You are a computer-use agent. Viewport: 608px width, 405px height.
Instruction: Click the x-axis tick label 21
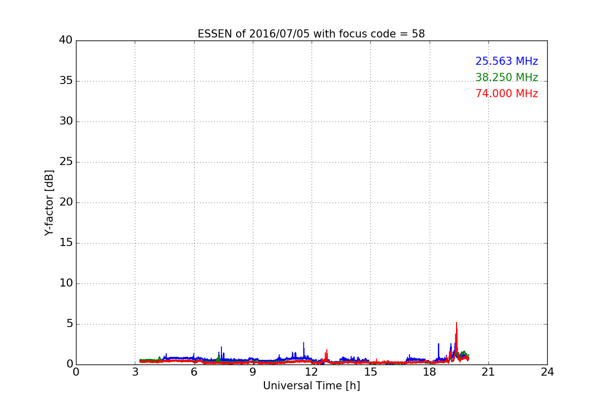click(x=488, y=372)
